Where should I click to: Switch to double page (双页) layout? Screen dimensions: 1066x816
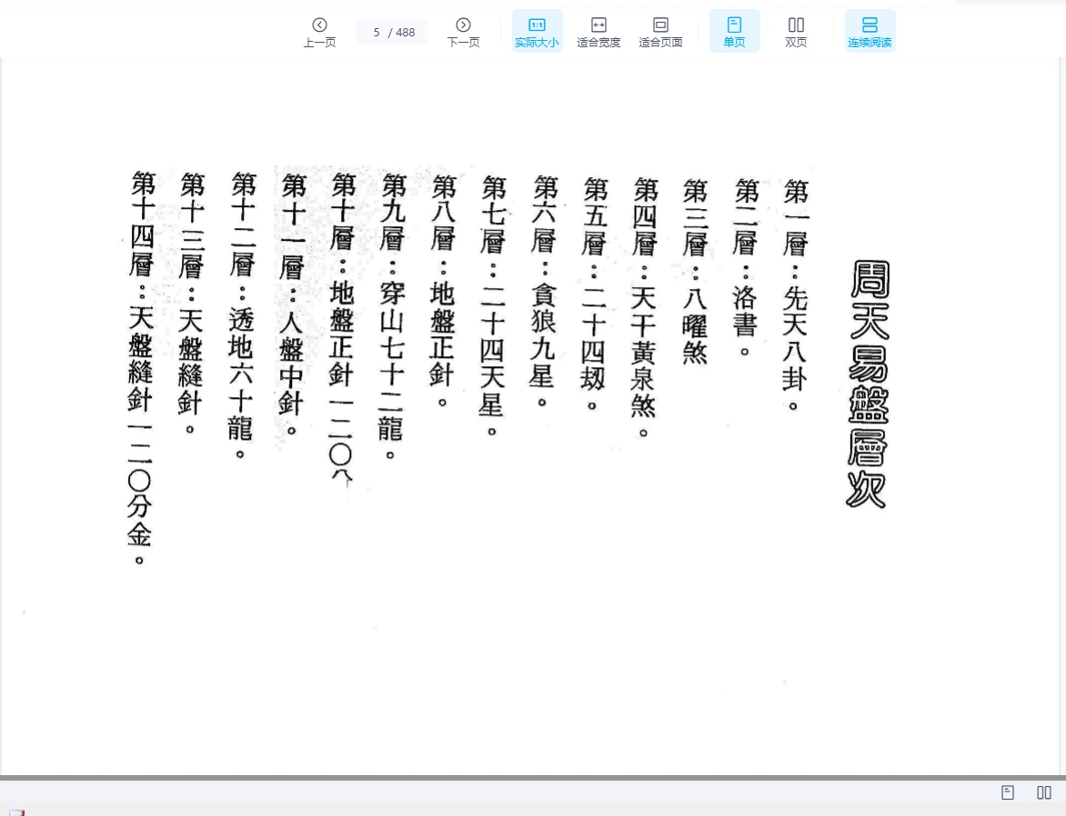(x=796, y=32)
